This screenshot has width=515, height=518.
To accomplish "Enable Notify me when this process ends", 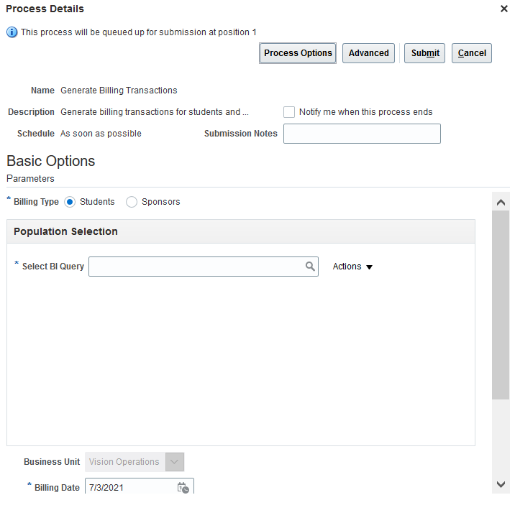I will 289,112.
